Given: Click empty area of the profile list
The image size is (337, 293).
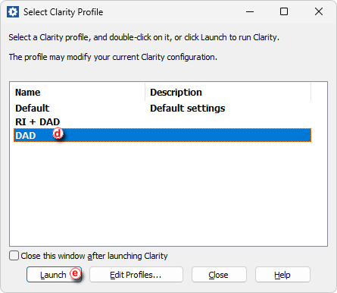Looking at the screenshot, I should (x=168, y=194).
